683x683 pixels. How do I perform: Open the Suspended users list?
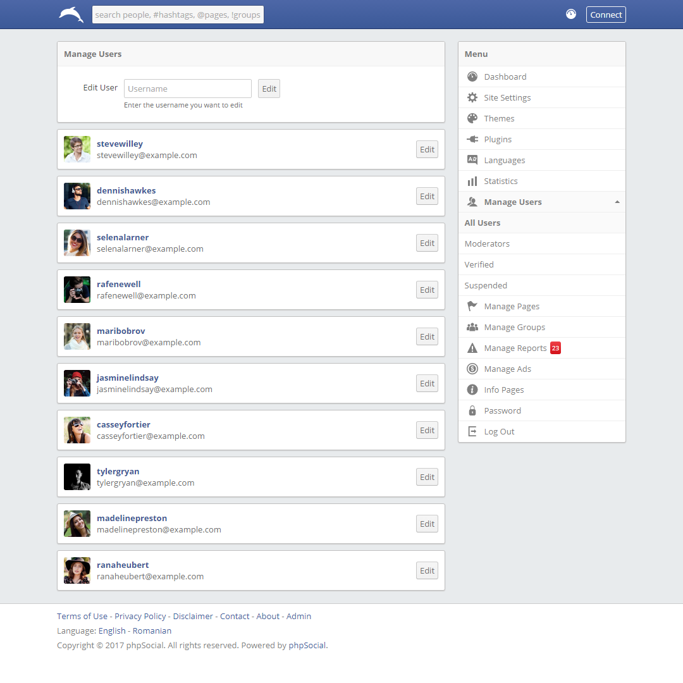coord(486,285)
